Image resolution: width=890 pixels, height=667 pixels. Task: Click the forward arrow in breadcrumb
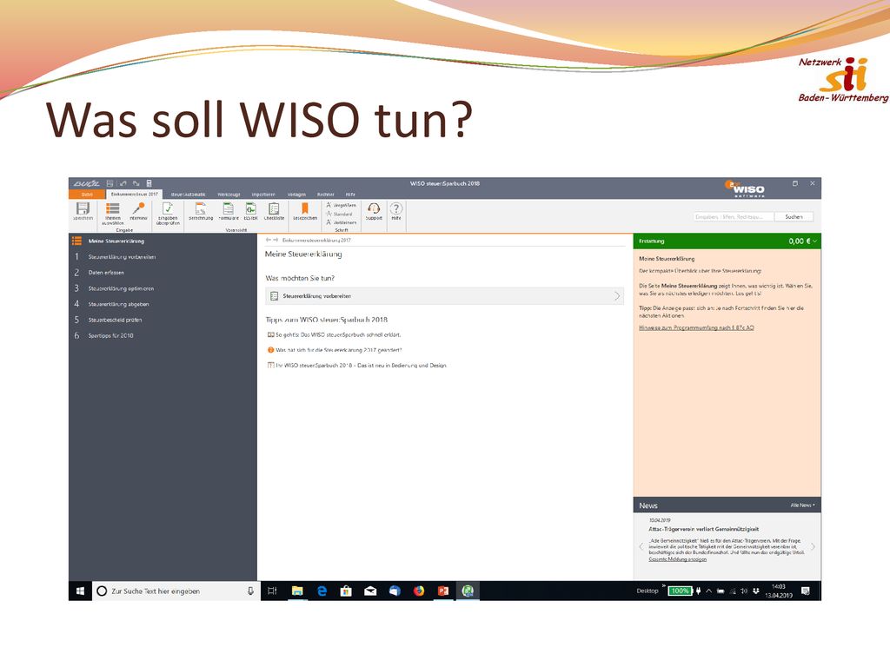pos(276,240)
